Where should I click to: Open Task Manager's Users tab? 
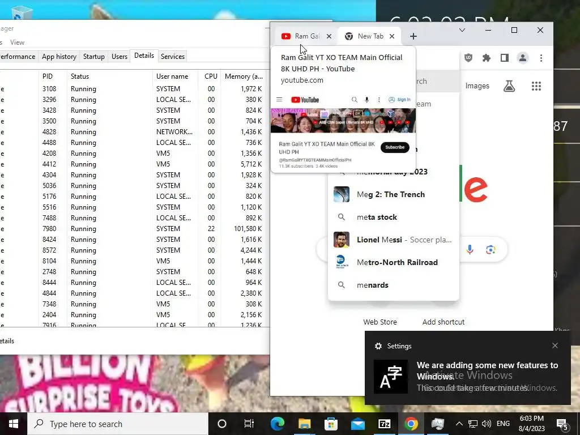[x=120, y=57]
